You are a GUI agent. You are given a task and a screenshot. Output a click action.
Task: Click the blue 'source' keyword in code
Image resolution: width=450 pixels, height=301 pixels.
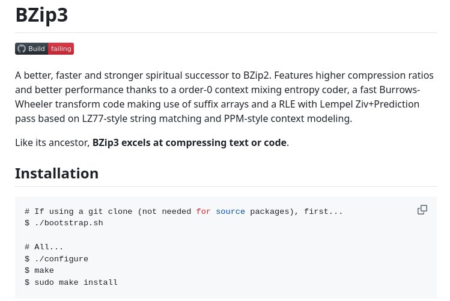[231, 211]
